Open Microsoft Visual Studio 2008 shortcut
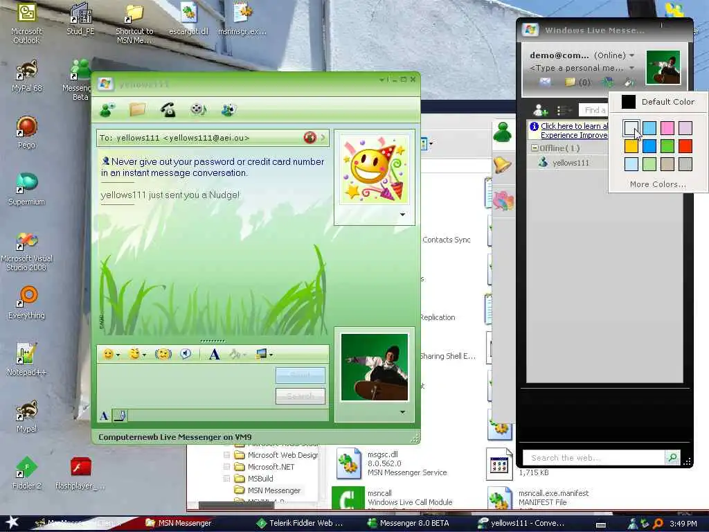The height and width of the screenshot is (532, 709). [x=26, y=251]
